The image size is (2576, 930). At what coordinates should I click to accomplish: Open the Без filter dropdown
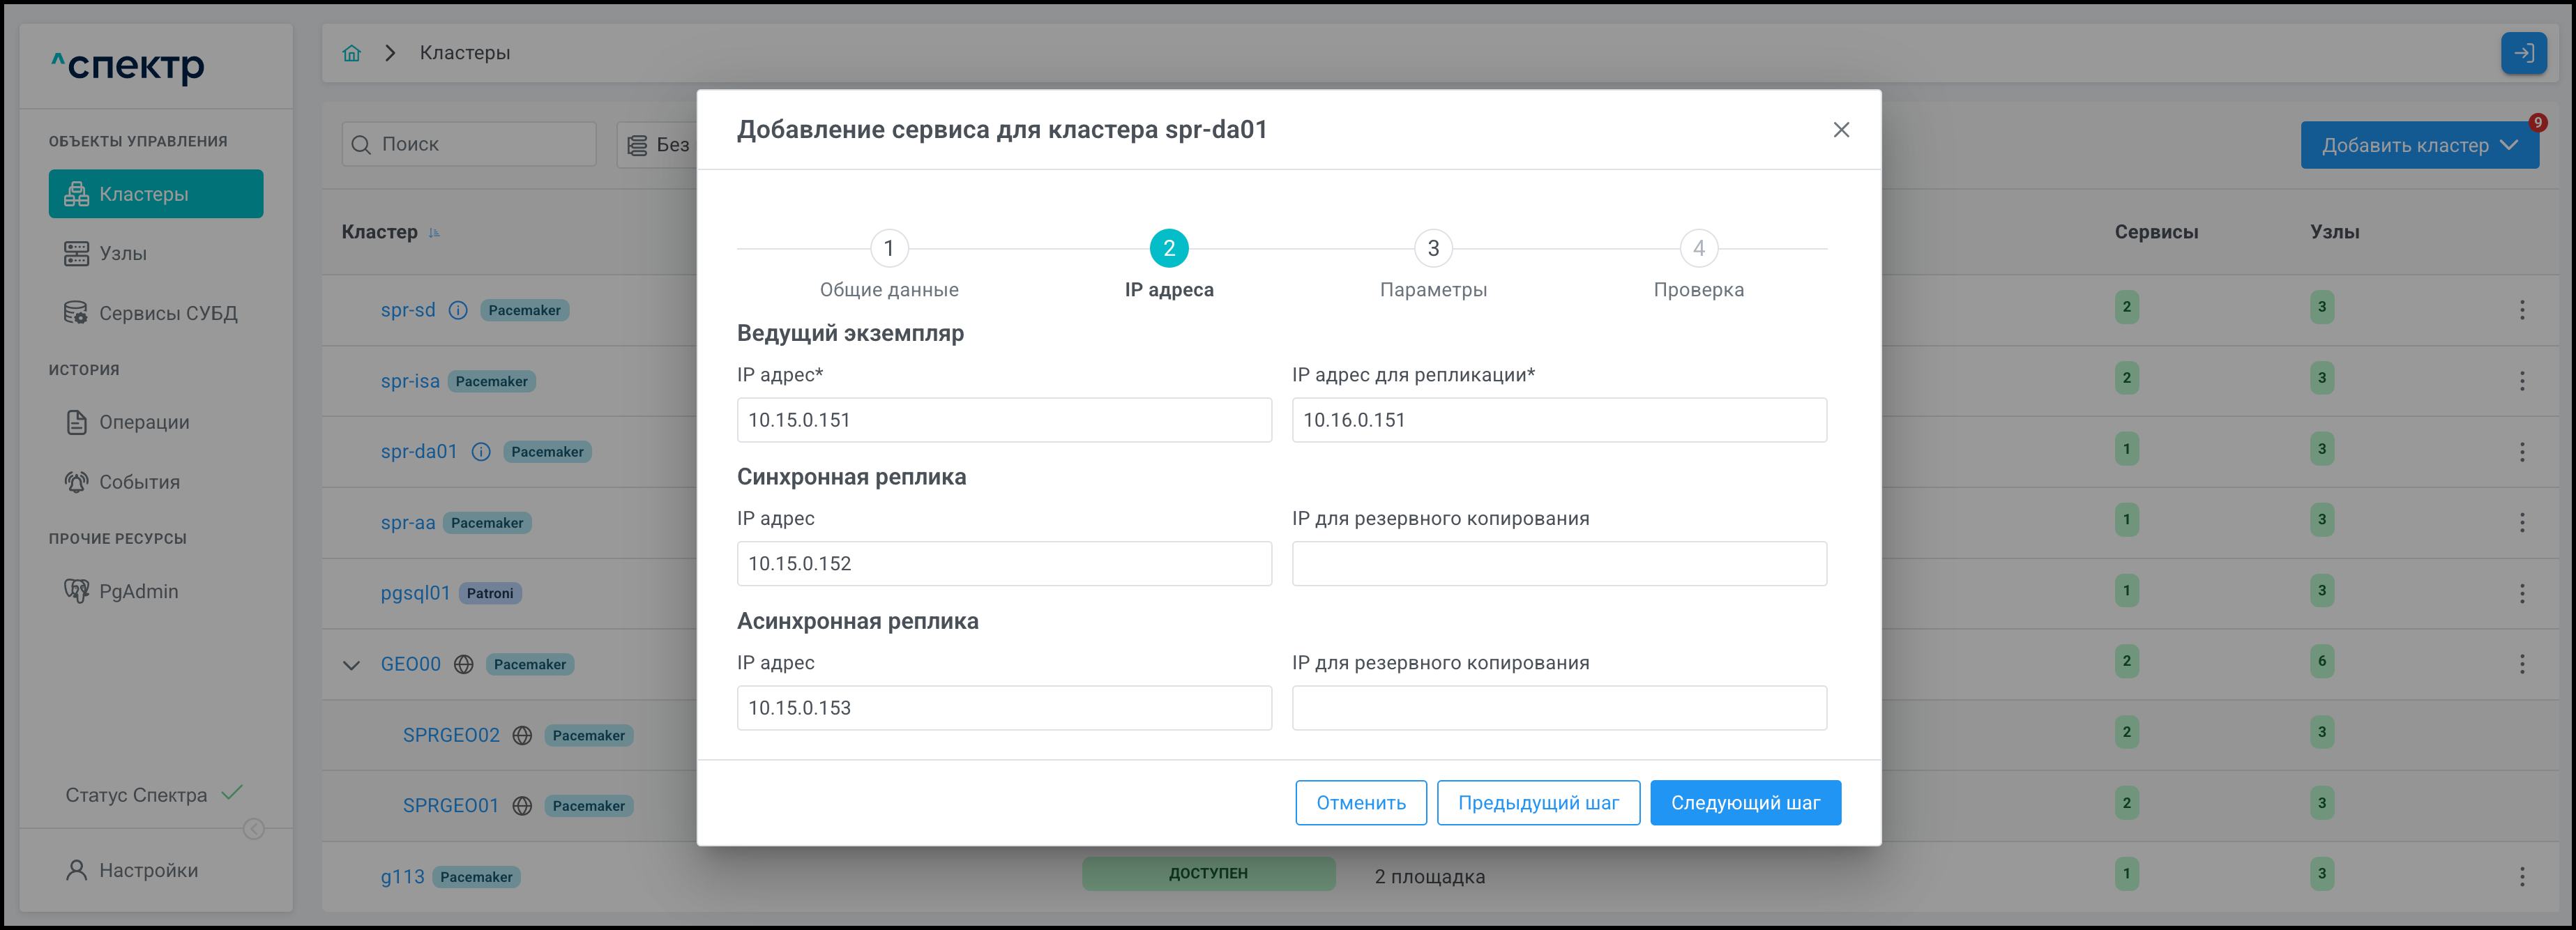tap(658, 145)
